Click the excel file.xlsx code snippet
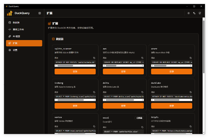The width and height of the screenshot is (209, 138). [123, 132]
